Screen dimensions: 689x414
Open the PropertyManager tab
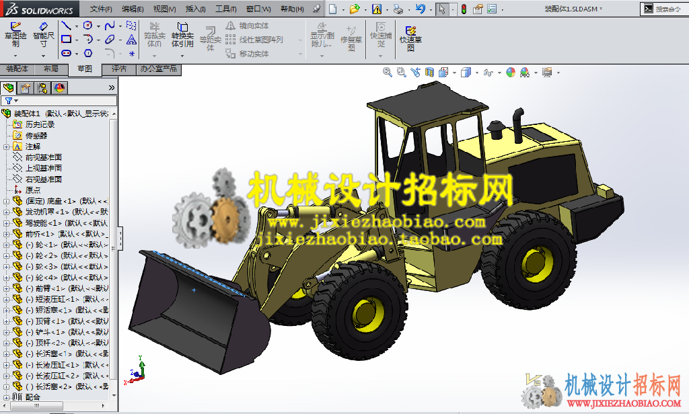tap(25, 88)
